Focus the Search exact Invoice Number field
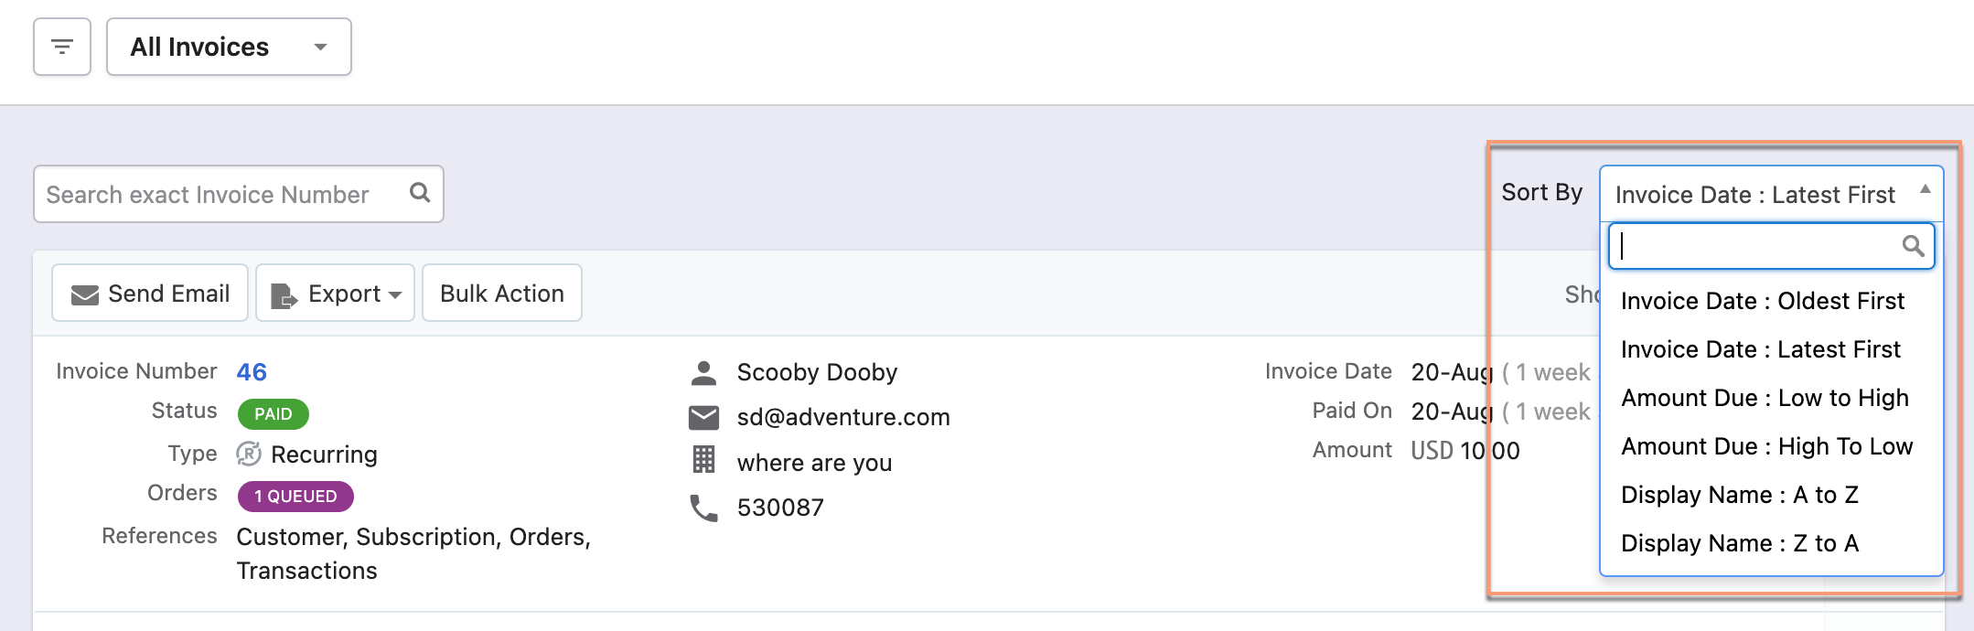Image resolution: width=1974 pixels, height=631 pixels. click(x=220, y=194)
